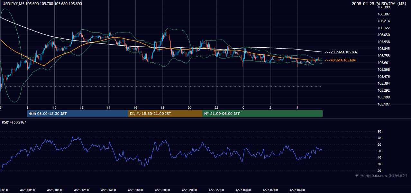Click the London session bar ロンドン 15:30-21:00 JST
This screenshot has width=411, height=193.
[165, 114]
